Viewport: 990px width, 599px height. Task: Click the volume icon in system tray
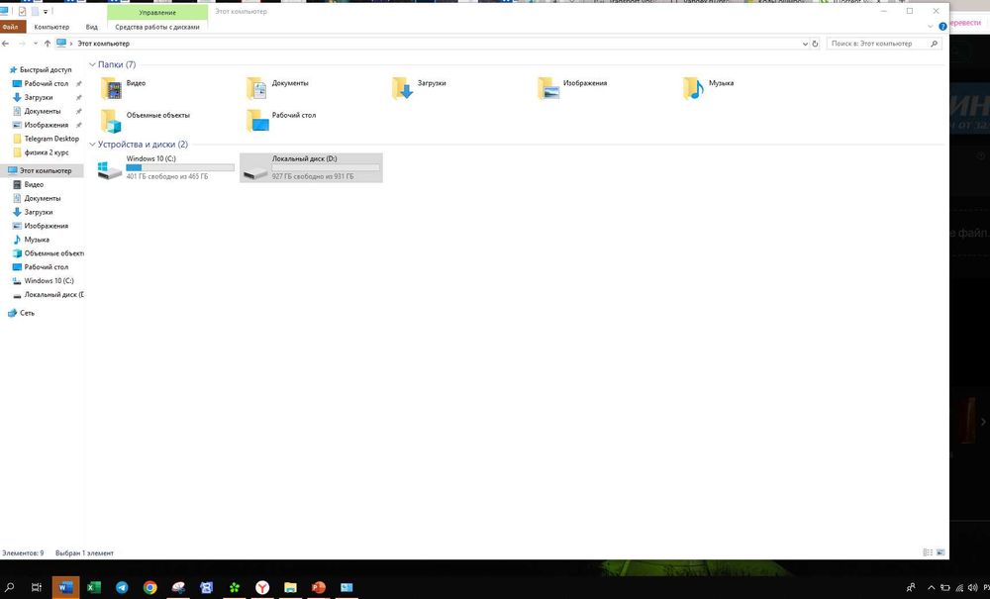pos(972,588)
